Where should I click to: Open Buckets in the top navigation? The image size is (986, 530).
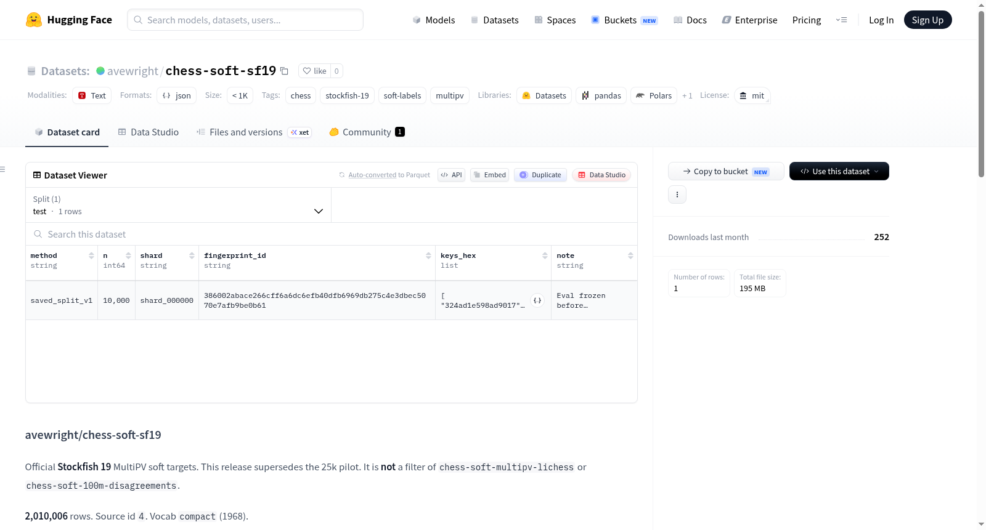pos(624,20)
